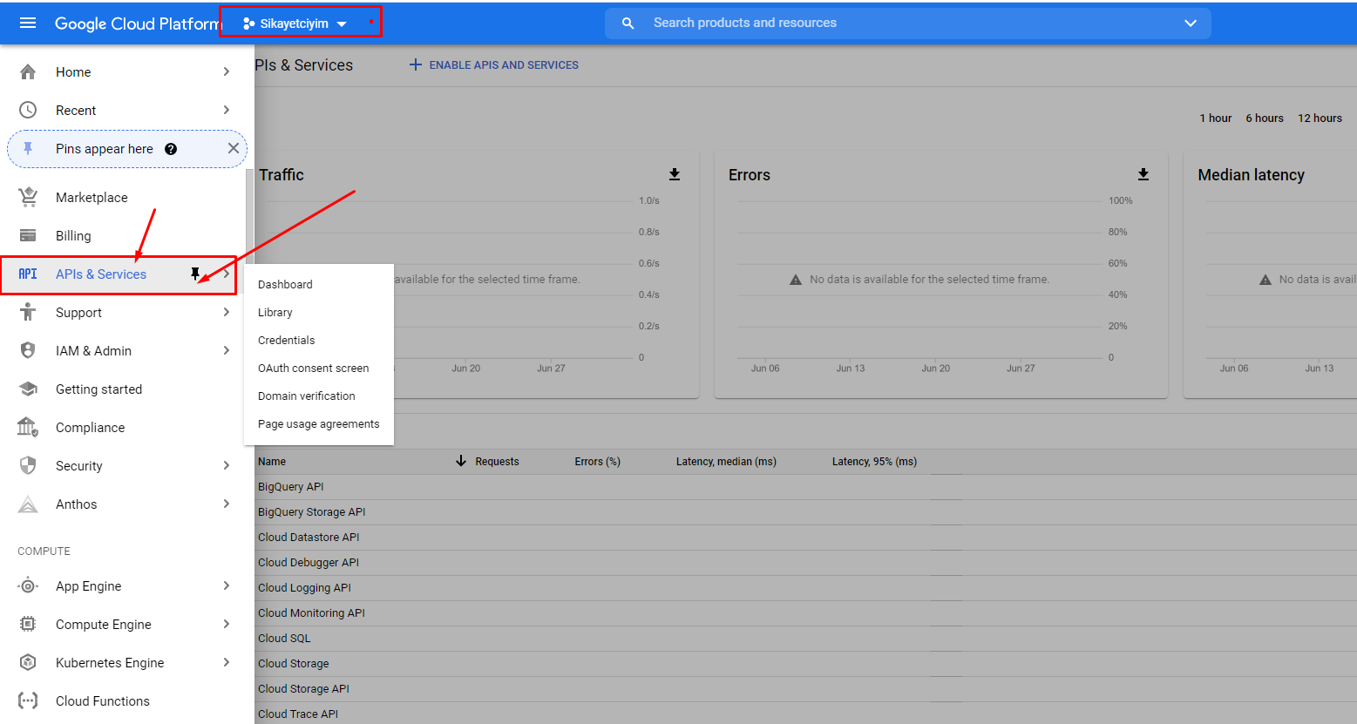Download the Errors chart data
Viewport: 1357px width, 724px height.
click(x=1143, y=174)
